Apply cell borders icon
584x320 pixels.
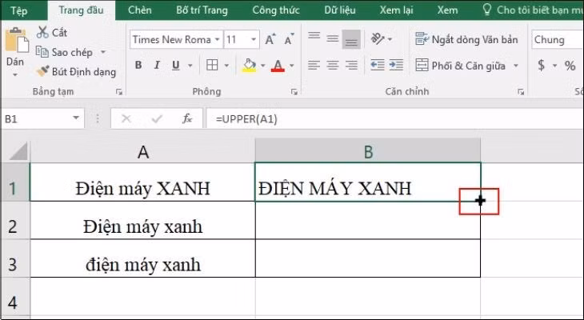point(212,65)
